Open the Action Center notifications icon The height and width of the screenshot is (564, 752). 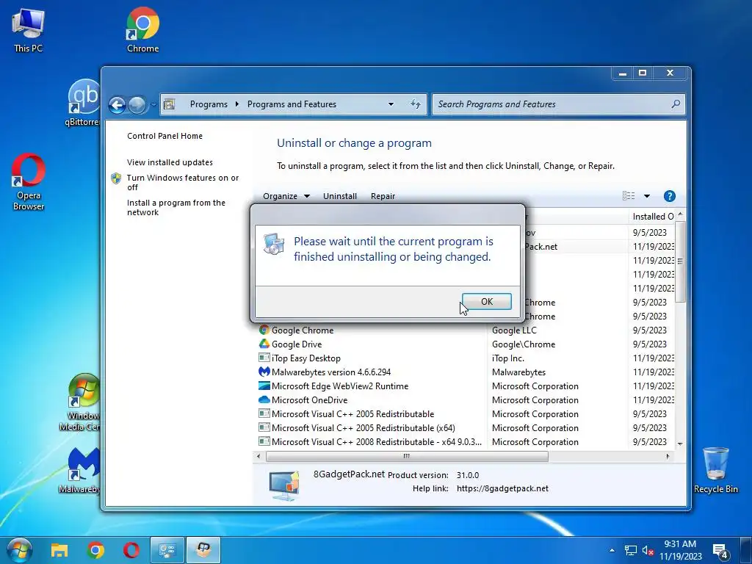[720, 551]
